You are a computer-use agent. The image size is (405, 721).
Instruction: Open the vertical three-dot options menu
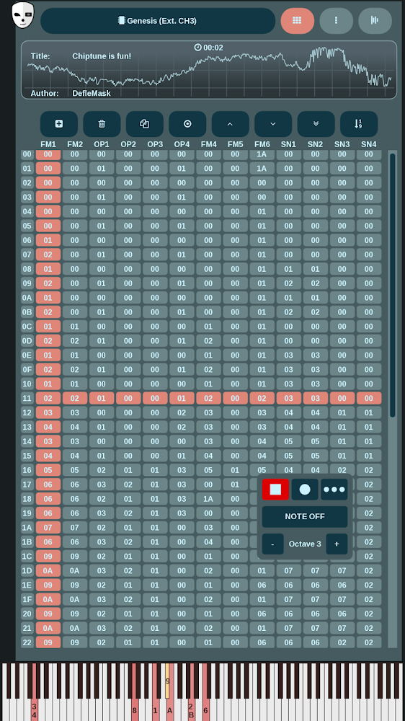[x=336, y=20]
